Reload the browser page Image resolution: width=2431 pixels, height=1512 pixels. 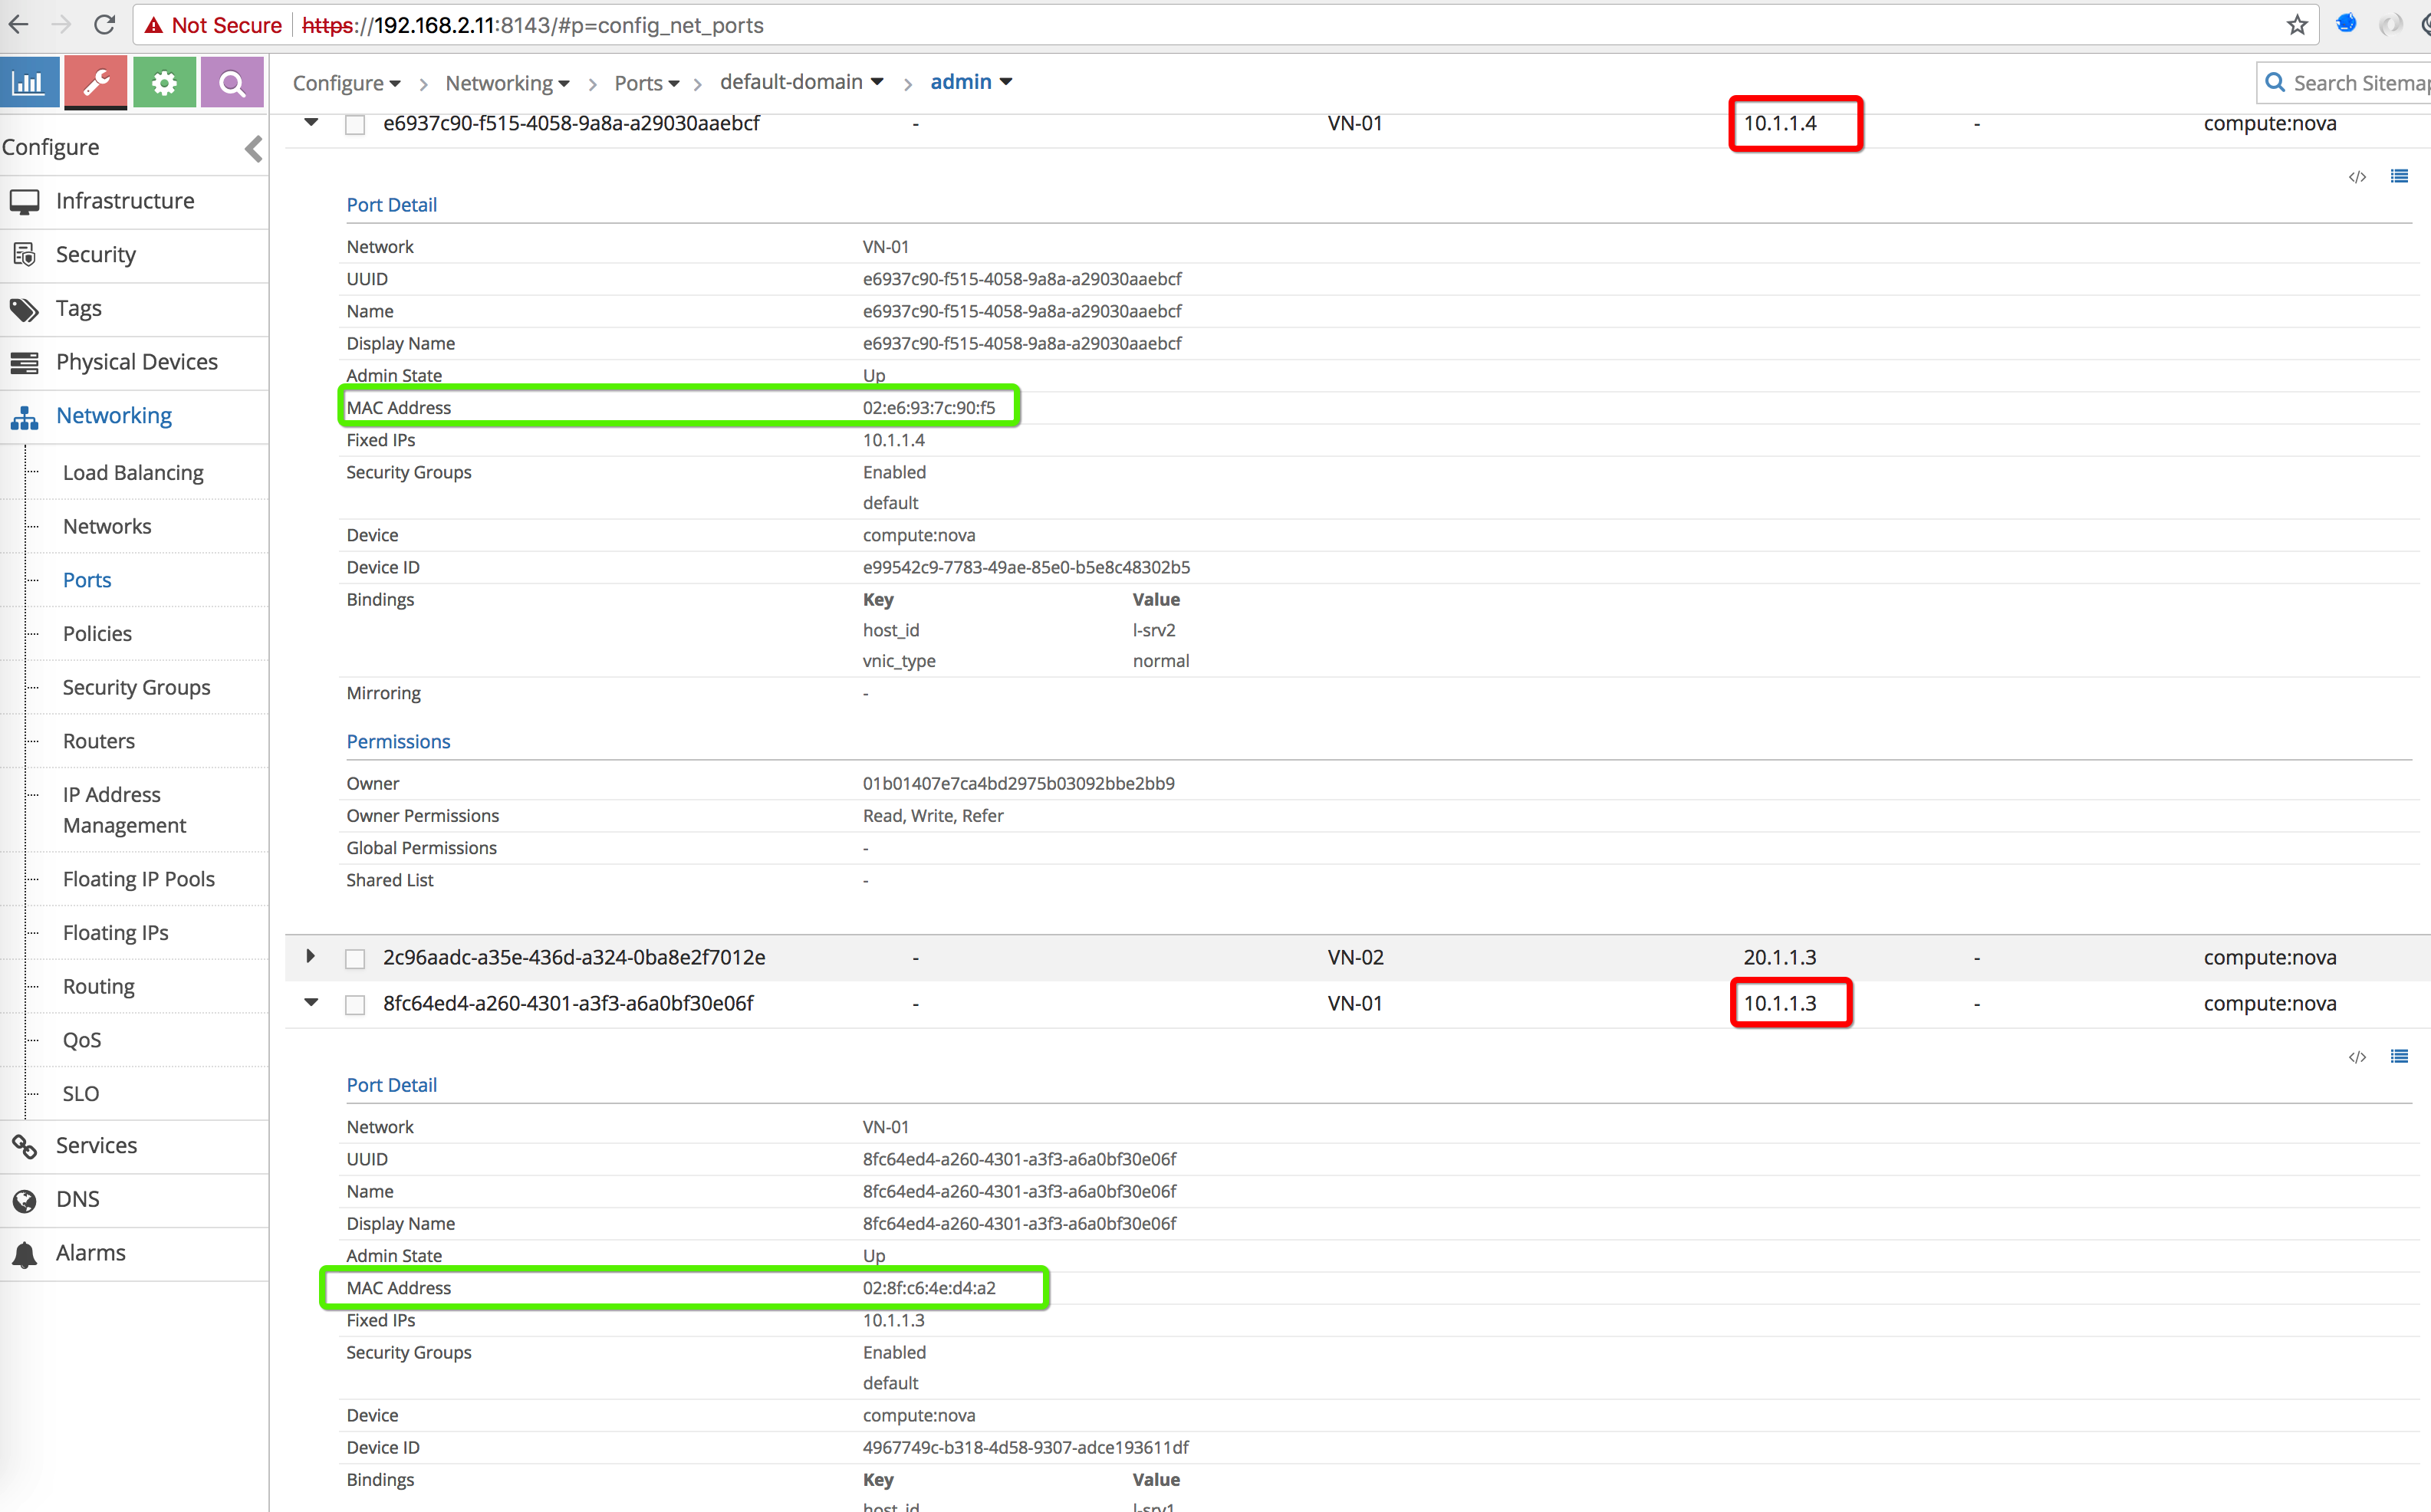pos(104,25)
